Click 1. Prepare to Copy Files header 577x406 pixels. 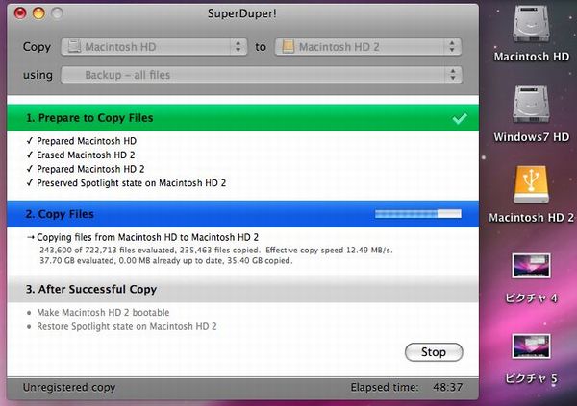tap(243, 118)
